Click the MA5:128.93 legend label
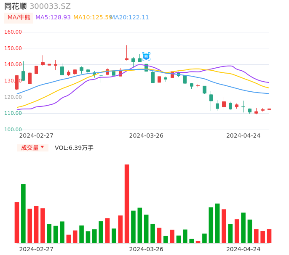 click(x=53, y=18)
